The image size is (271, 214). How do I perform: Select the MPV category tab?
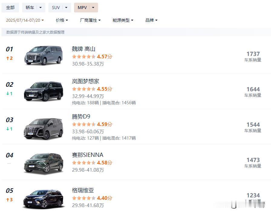pyautogui.click(x=82, y=8)
